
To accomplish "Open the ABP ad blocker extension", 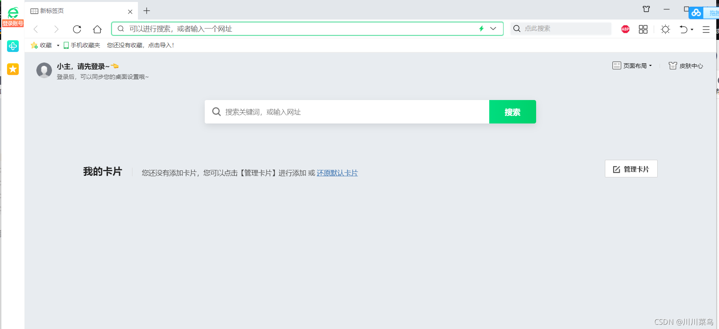I will 625,29.
